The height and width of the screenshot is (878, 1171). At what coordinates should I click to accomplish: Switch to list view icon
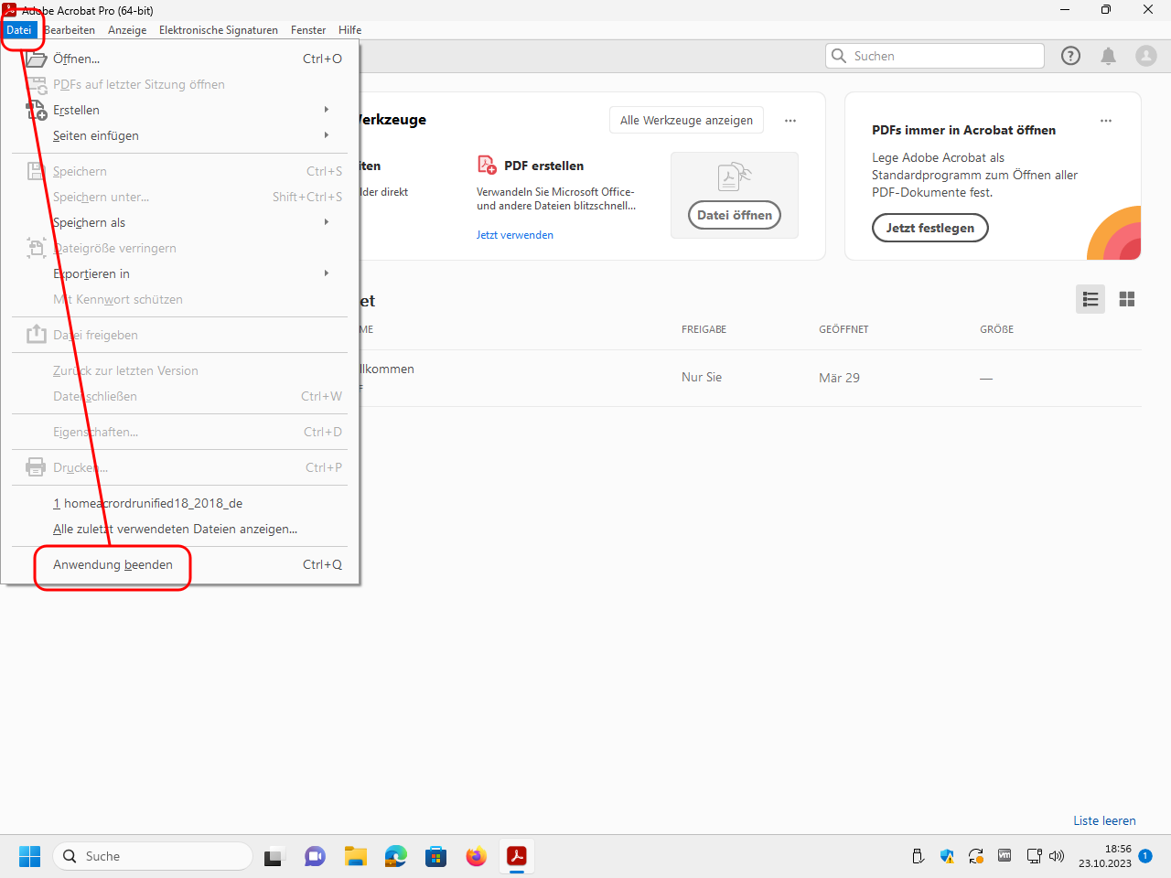tap(1090, 299)
